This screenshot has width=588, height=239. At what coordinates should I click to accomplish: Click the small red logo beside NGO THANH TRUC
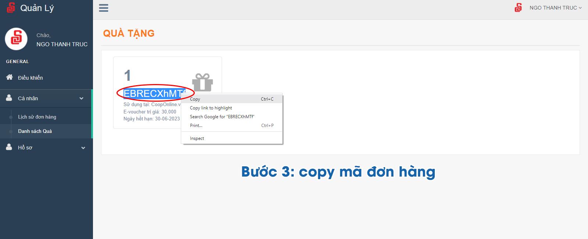point(518,7)
